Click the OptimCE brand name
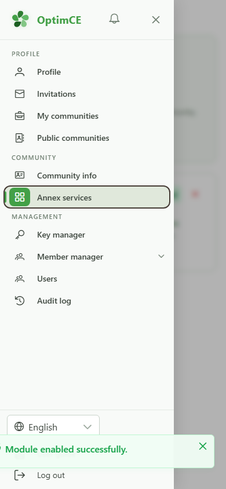 click(59, 20)
